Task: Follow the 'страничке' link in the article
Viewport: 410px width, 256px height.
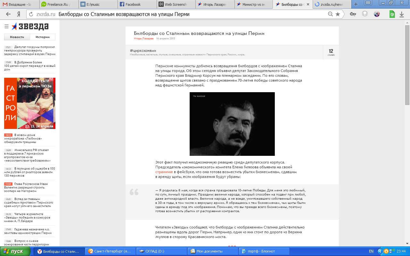Action: 164,172
